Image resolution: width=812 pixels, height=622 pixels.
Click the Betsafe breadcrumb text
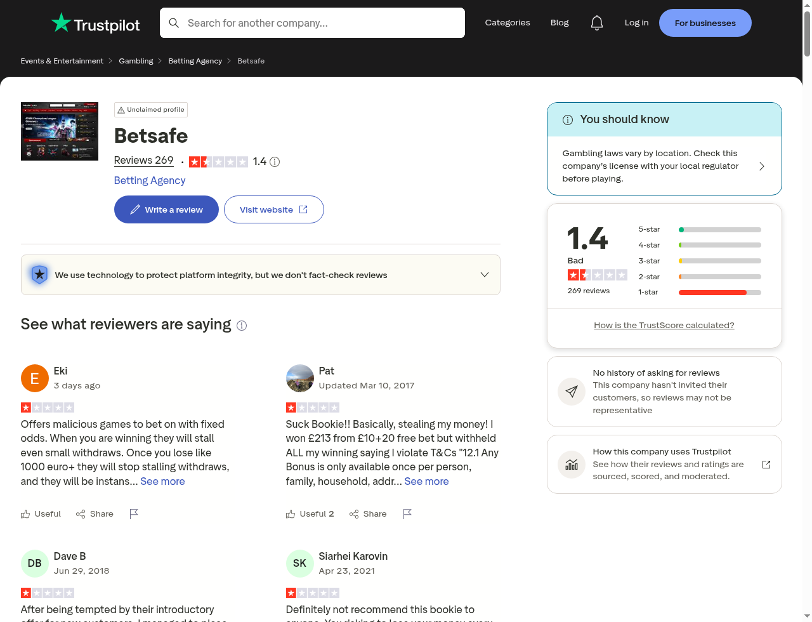(x=251, y=61)
